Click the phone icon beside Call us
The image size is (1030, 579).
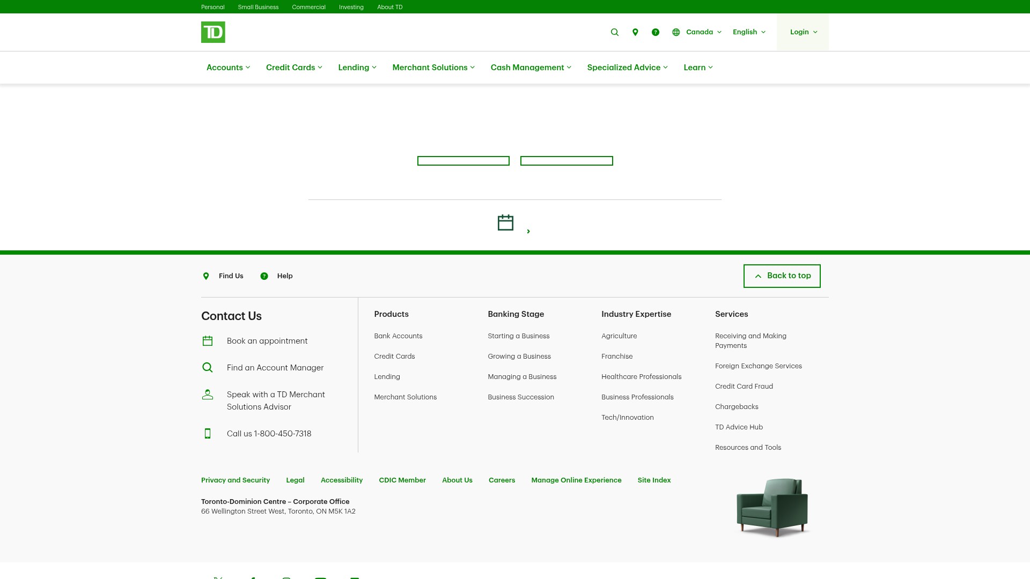tap(208, 434)
